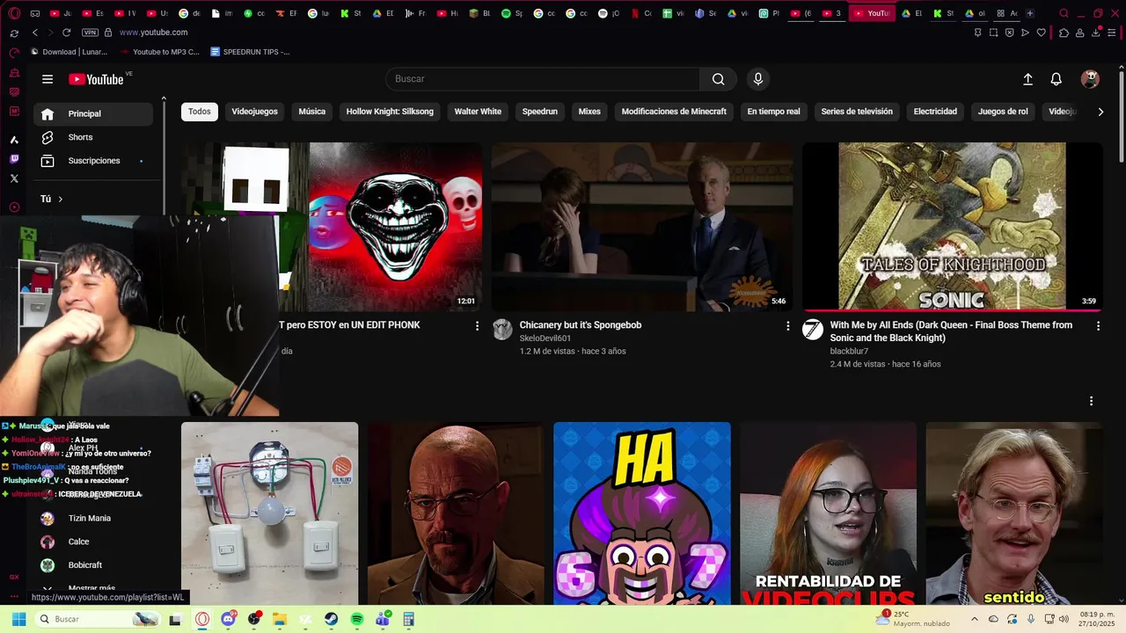Expand the Tú section
1126x633 pixels.
(52, 199)
